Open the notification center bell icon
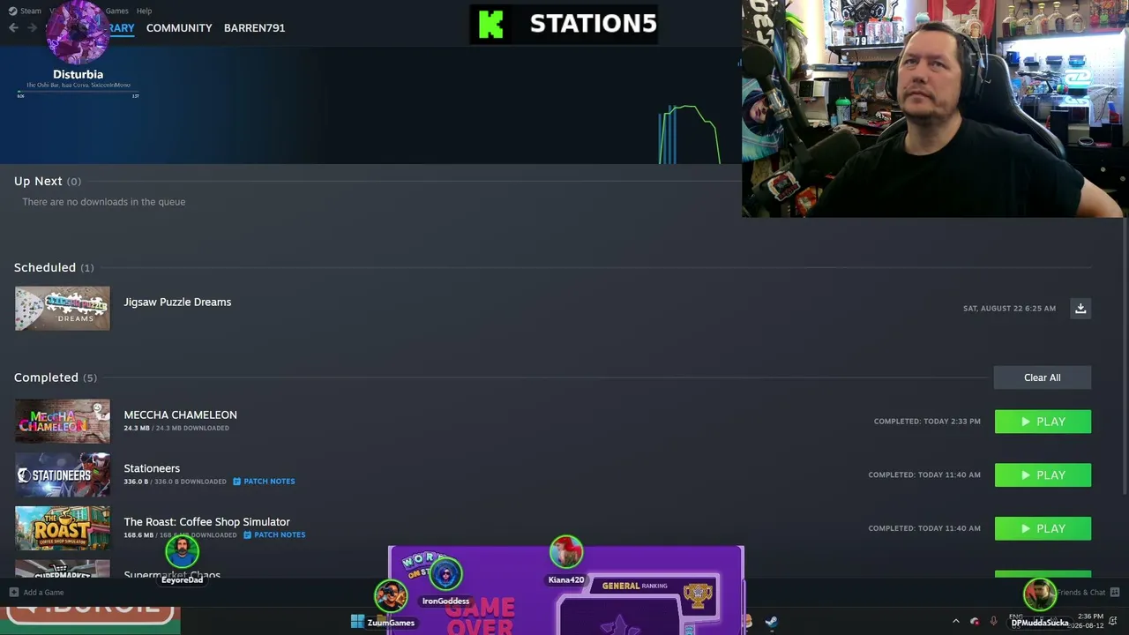Viewport: 1129px width, 635px height. 1113,621
